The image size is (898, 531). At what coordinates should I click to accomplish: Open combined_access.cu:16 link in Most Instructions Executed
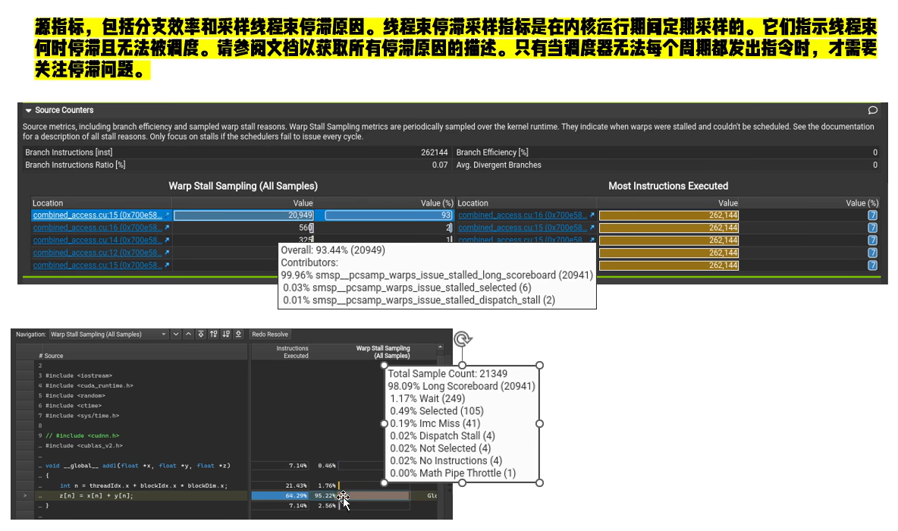[523, 215]
